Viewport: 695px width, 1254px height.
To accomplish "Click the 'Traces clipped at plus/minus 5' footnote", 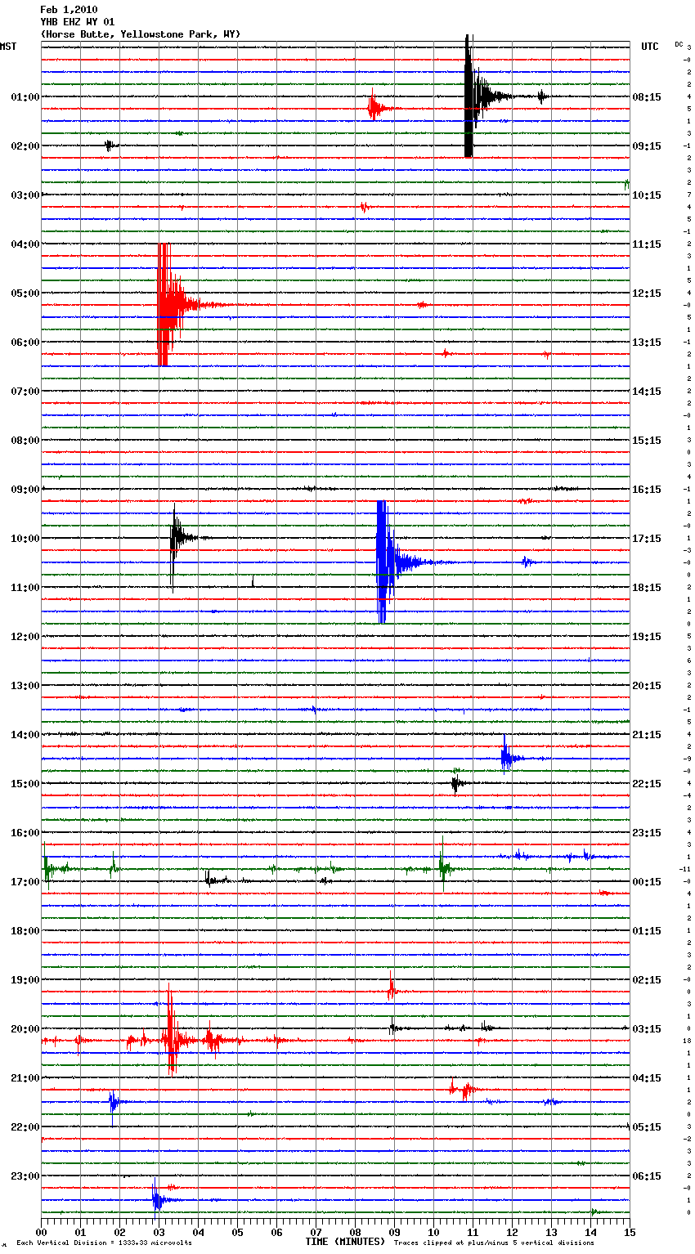I will [456, 1243].
